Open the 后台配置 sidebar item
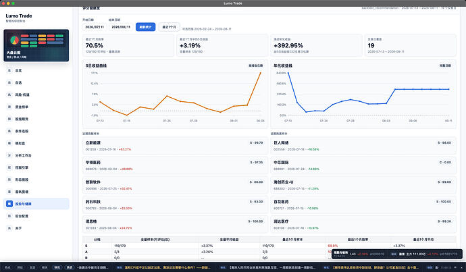 36,216
